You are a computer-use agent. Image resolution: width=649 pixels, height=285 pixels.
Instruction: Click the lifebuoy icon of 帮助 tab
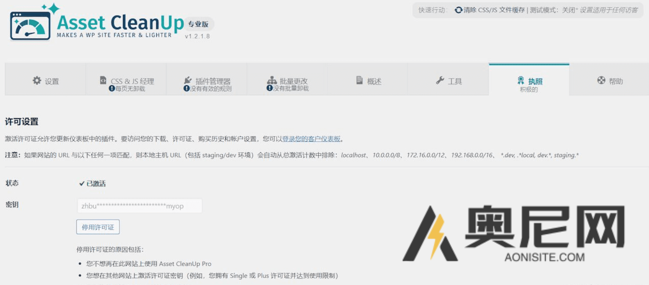[x=601, y=81]
